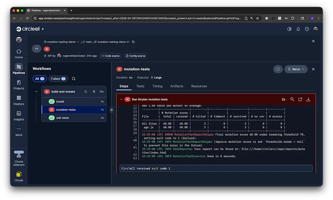Open a new browser tab
Viewport: 333px width, 200px height.
tap(71, 10)
